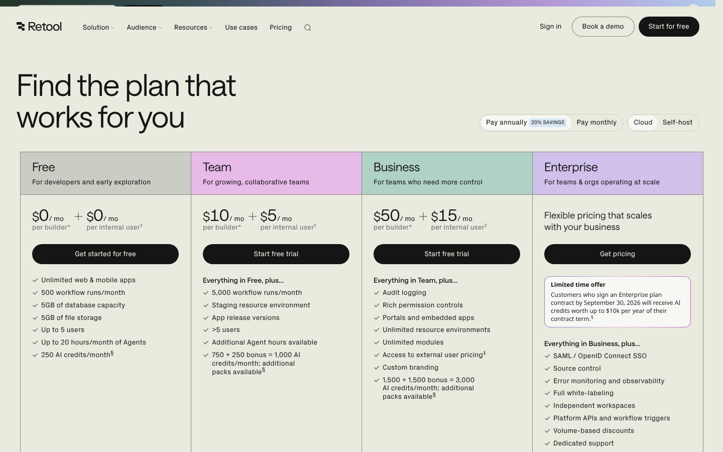Click 'Volume-based discounts' feature

click(x=594, y=431)
